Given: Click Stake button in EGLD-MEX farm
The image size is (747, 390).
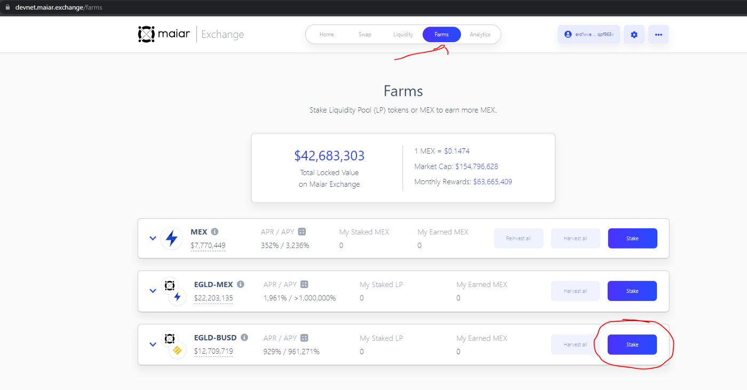Looking at the screenshot, I should click(x=632, y=291).
